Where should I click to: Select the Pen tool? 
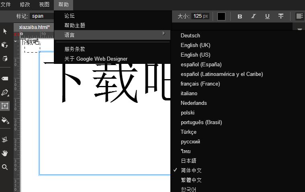pos(5,93)
